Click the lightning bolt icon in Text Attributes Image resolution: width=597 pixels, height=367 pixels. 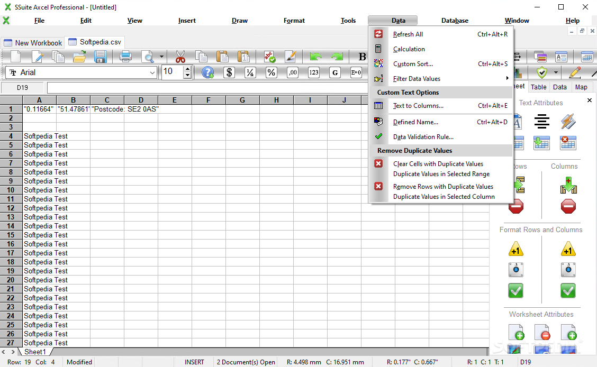(x=568, y=122)
